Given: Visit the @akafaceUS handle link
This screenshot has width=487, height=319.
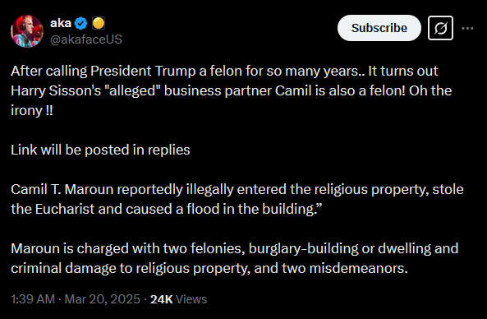Looking at the screenshot, I should point(86,39).
